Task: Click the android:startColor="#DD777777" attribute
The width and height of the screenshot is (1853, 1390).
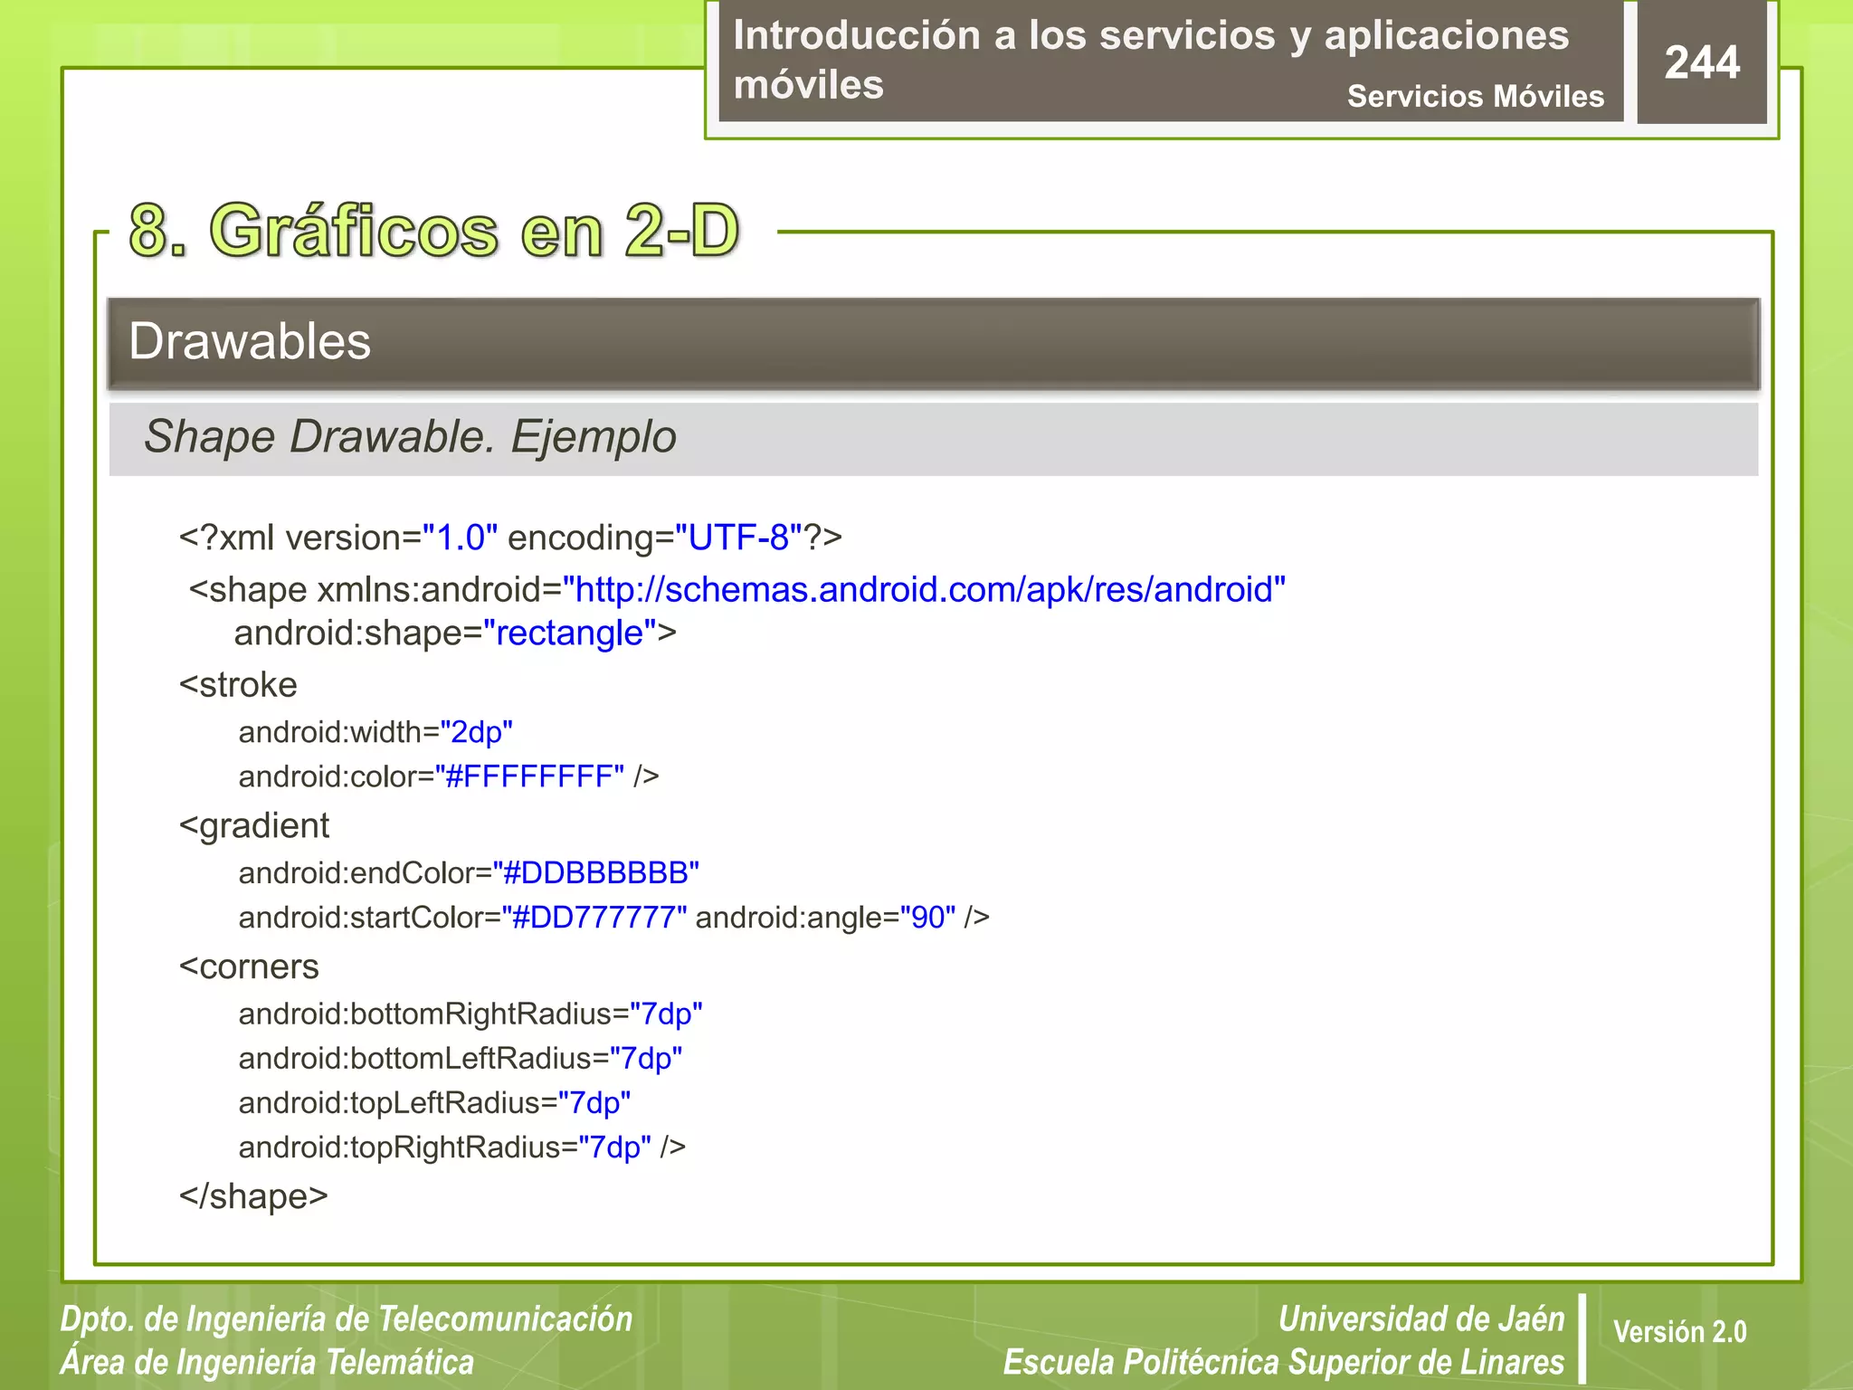Action: pyautogui.click(x=462, y=918)
